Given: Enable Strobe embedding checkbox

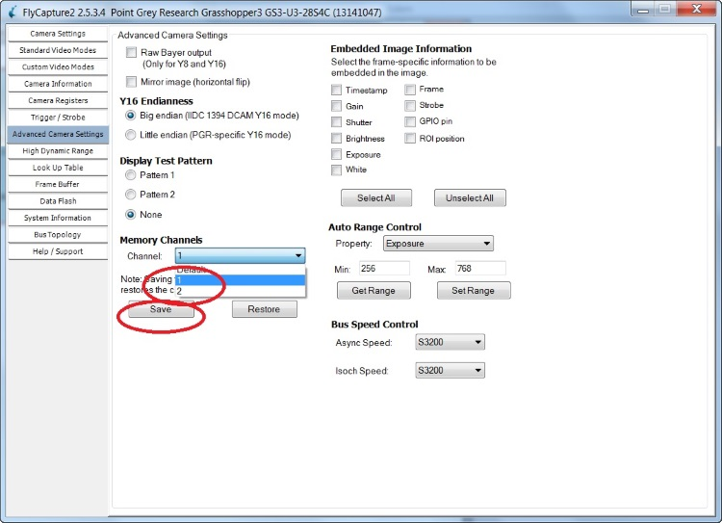Looking at the screenshot, I should [410, 106].
